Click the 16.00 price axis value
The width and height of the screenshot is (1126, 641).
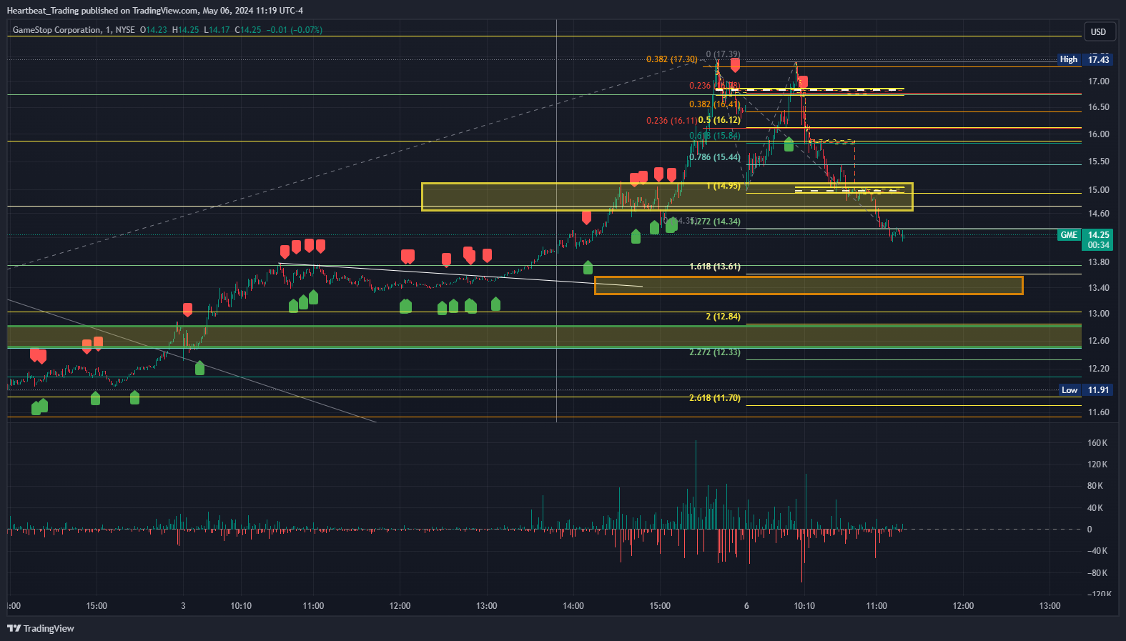click(x=1098, y=134)
